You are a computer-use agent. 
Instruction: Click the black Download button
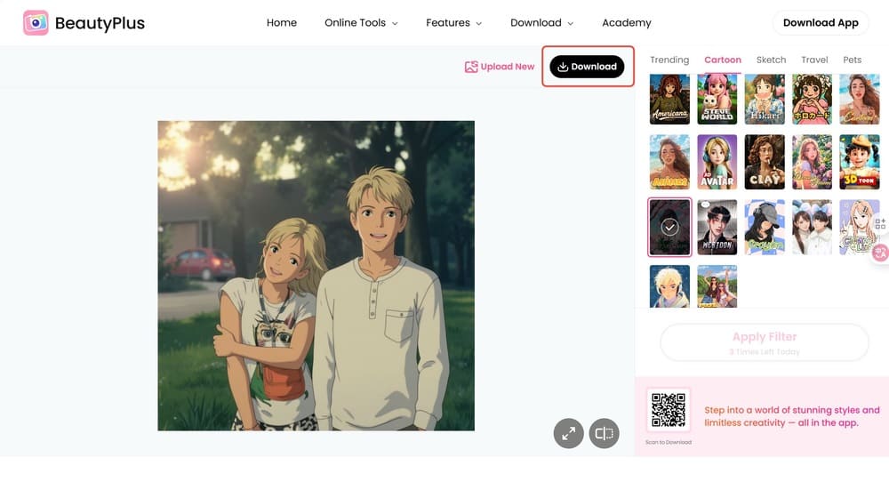click(x=587, y=67)
